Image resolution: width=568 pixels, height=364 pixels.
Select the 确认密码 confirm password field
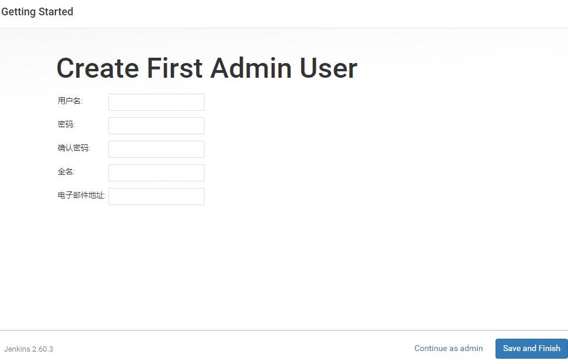tap(156, 149)
